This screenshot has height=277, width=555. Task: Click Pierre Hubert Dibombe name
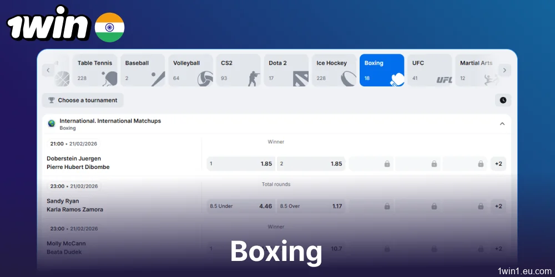(x=78, y=167)
